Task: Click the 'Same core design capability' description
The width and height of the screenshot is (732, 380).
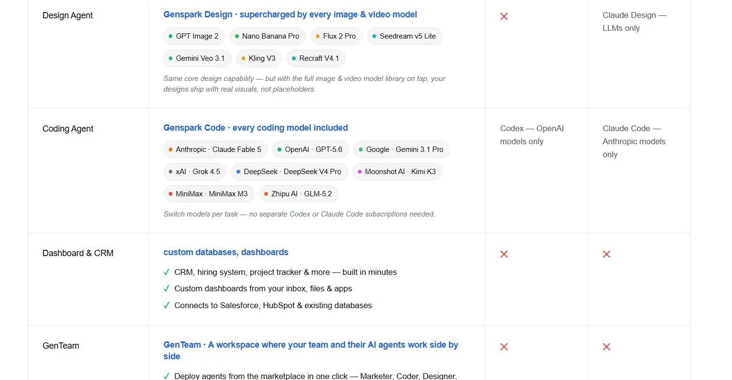Action: pyautogui.click(x=304, y=84)
